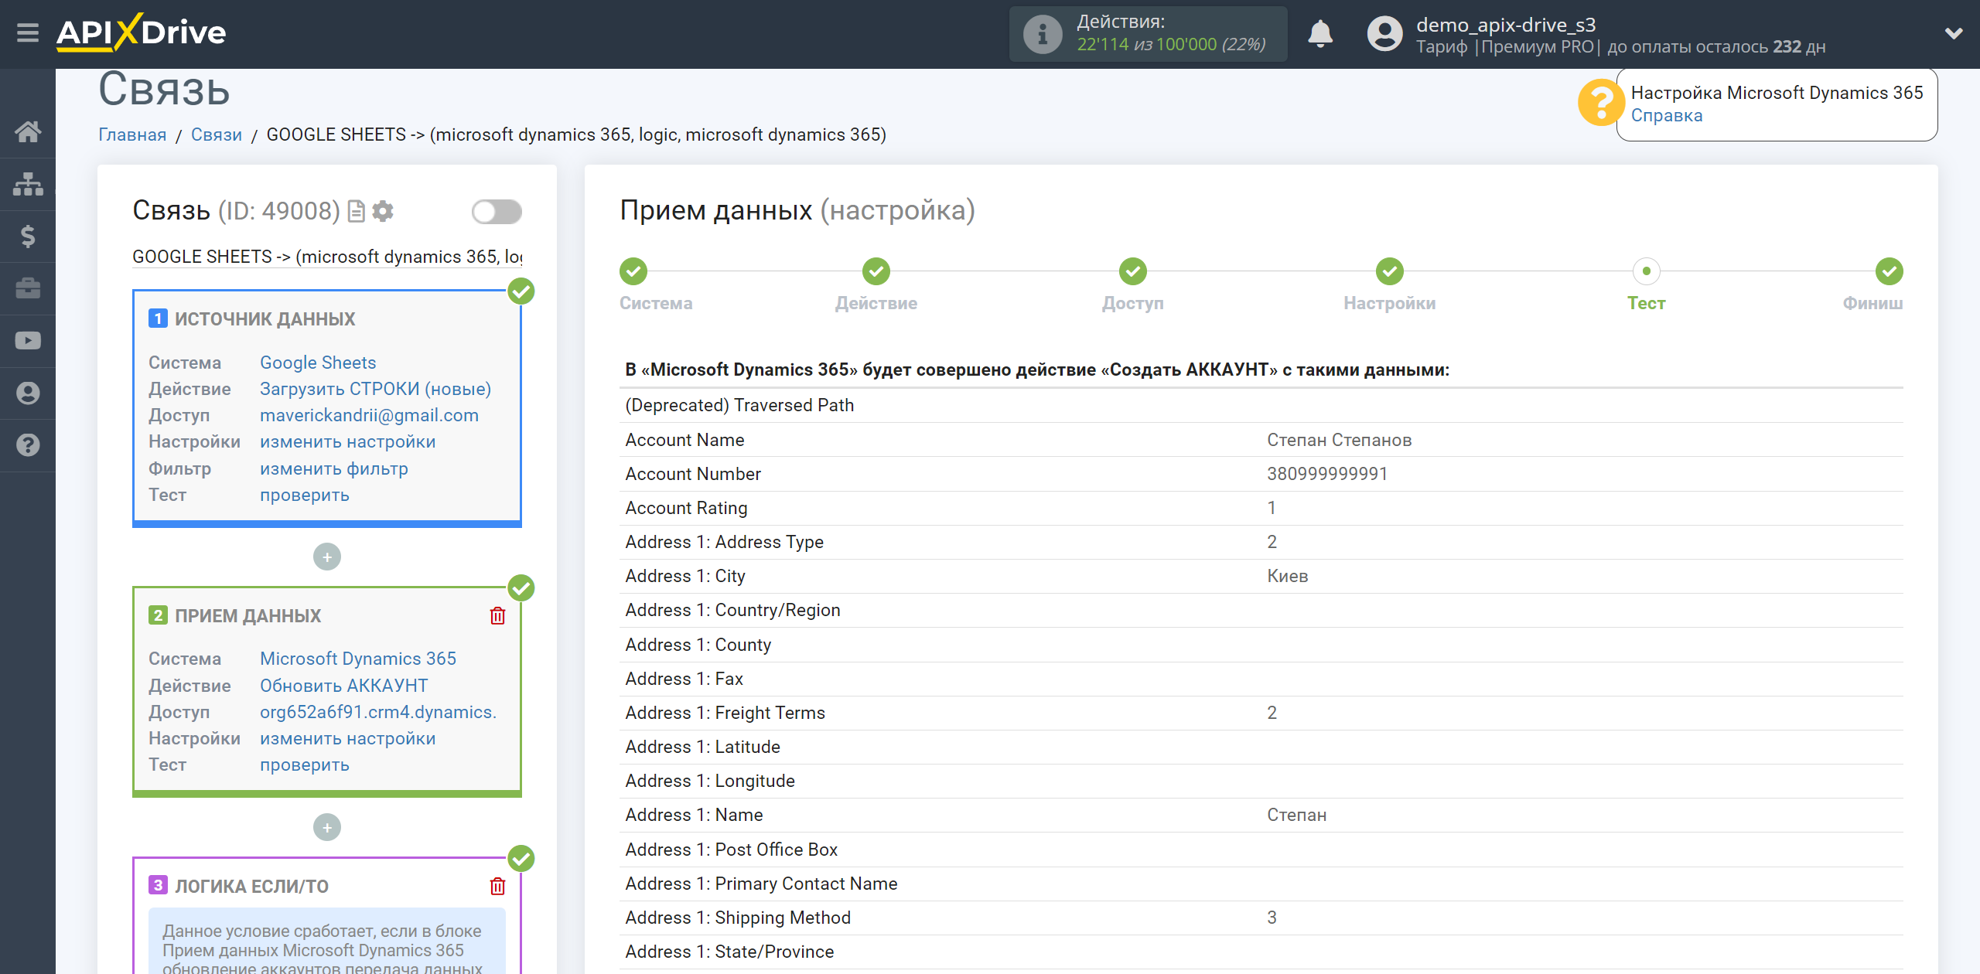Image resolution: width=1980 pixels, height=974 pixels.
Task: Open the hamburger menu
Action: pyautogui.click(x=28, y=32)
